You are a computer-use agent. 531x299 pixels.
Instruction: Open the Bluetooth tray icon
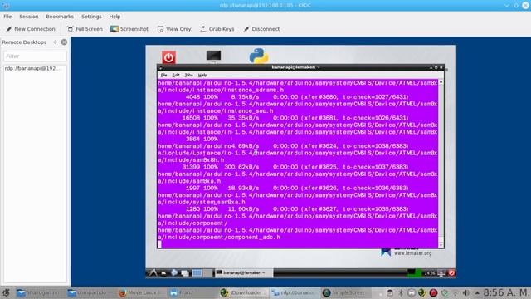(401, 293)
